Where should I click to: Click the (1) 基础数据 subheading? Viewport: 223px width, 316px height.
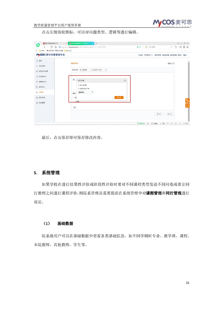pos(58,224)
